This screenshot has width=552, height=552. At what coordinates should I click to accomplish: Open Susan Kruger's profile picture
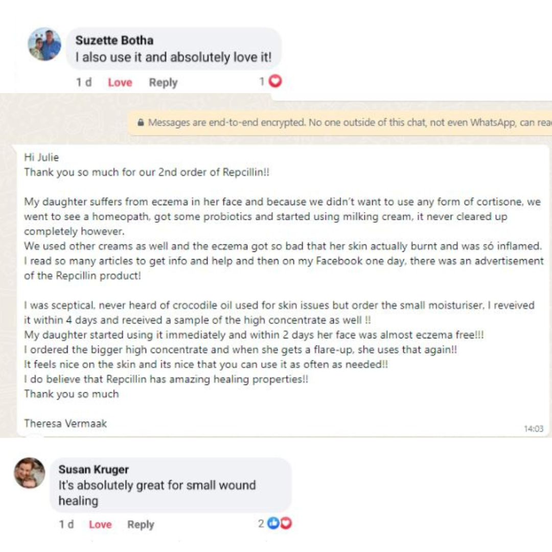click(x=30, y=473)
